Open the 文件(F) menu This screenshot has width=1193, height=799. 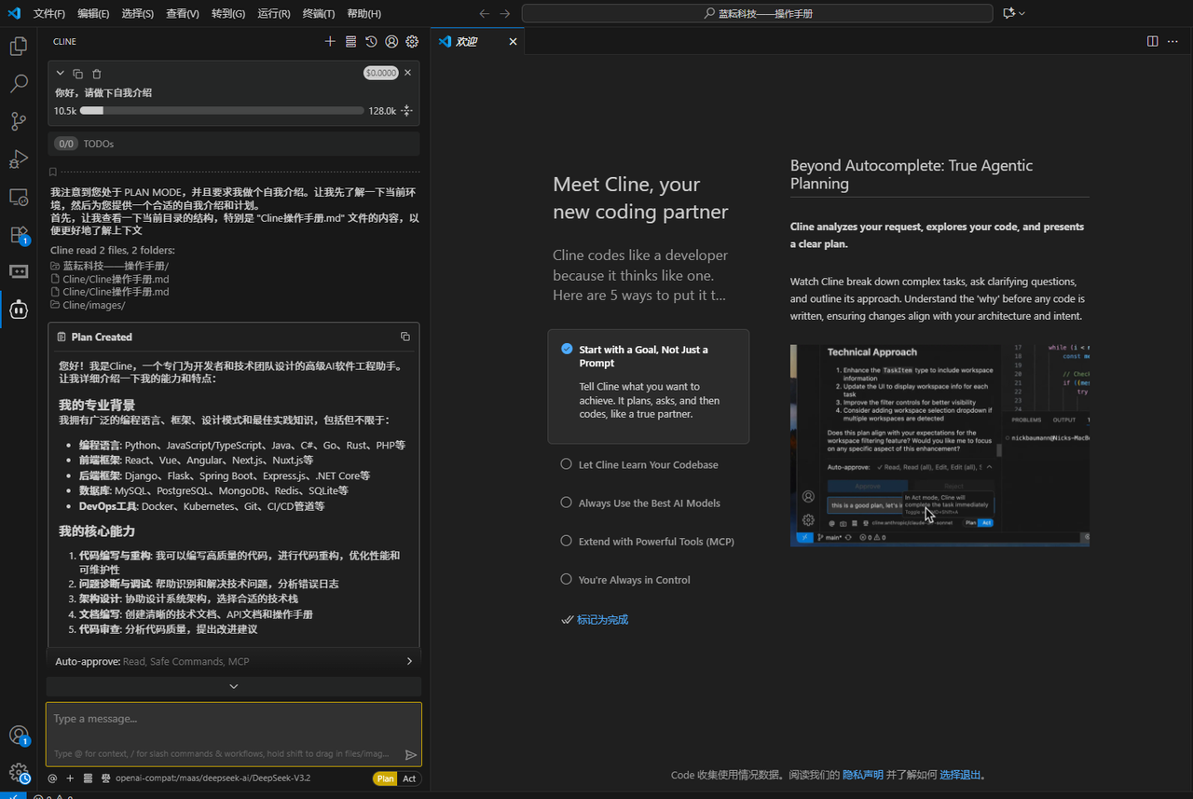coord(49,14)
